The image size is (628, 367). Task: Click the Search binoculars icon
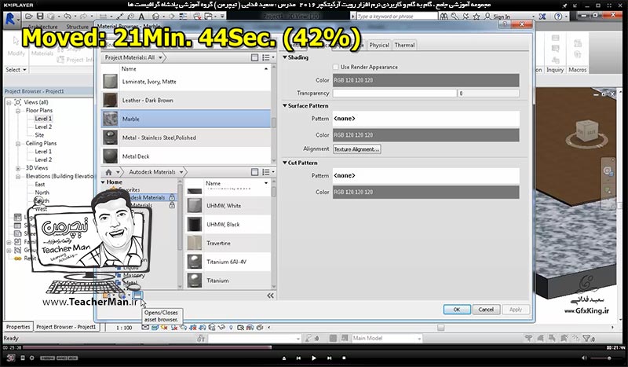click(444, 17)
